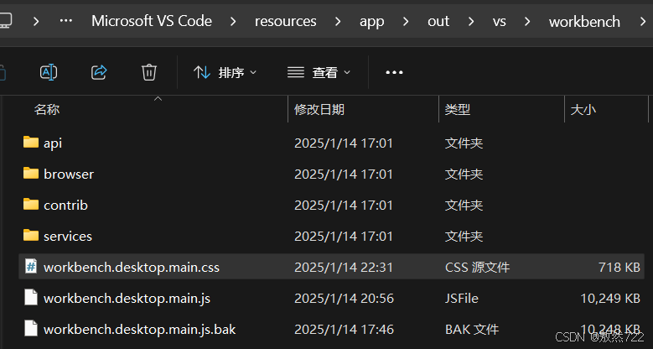653x349 pixels.
Task: Click the Share toolbar icon
Action: pyautogui.click(x=99, y=72)
